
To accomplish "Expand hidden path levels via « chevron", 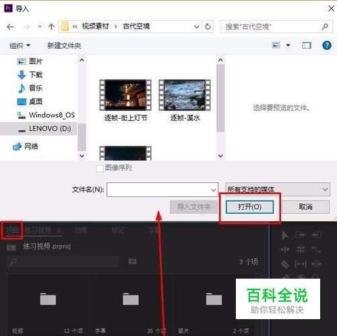I will [75, 27].
